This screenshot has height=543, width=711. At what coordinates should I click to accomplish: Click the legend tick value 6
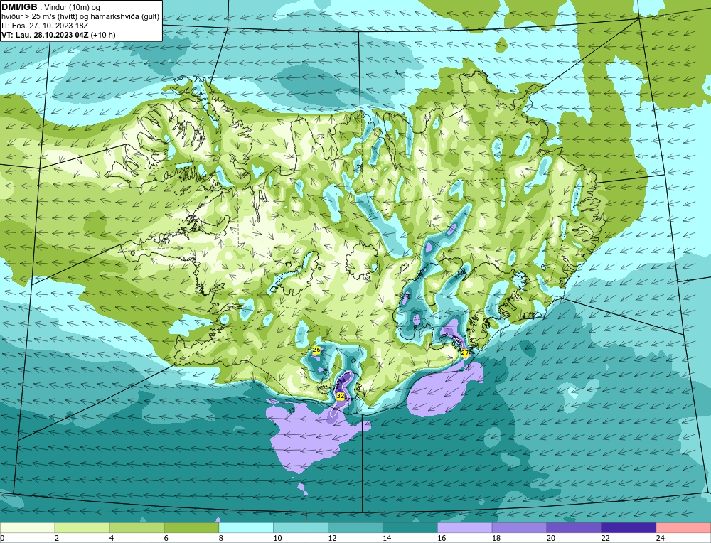click(166, 538)
